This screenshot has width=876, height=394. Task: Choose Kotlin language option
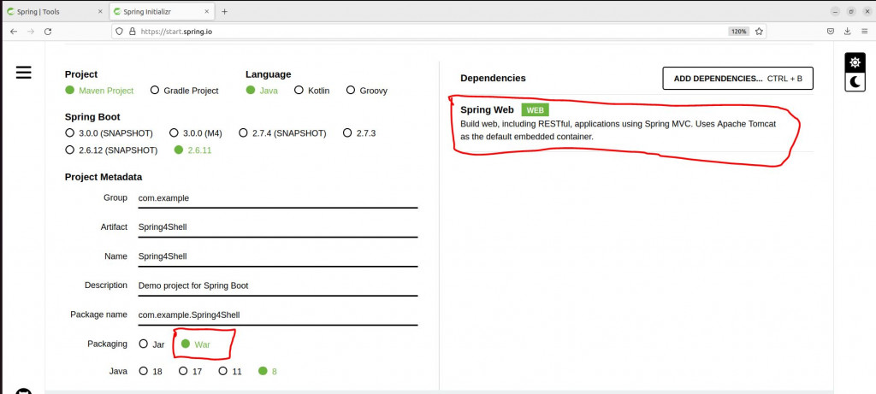pyautogui.click(x=311, y=91)
